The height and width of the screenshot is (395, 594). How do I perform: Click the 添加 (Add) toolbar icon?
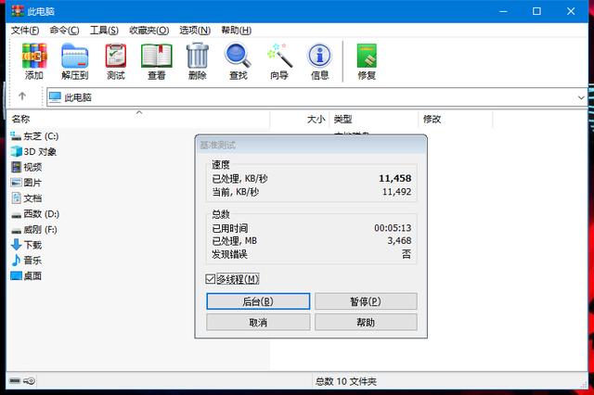[33, 61]
